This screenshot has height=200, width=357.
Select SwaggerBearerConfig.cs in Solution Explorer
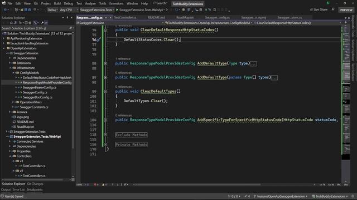click(x=40, y=88)
